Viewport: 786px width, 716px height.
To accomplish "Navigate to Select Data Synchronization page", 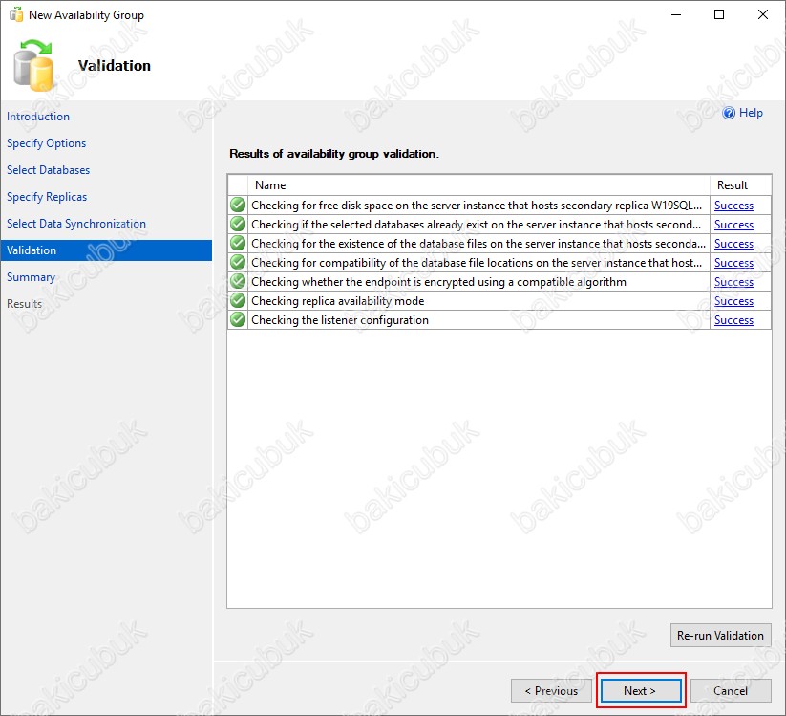I will click(76, 224).
